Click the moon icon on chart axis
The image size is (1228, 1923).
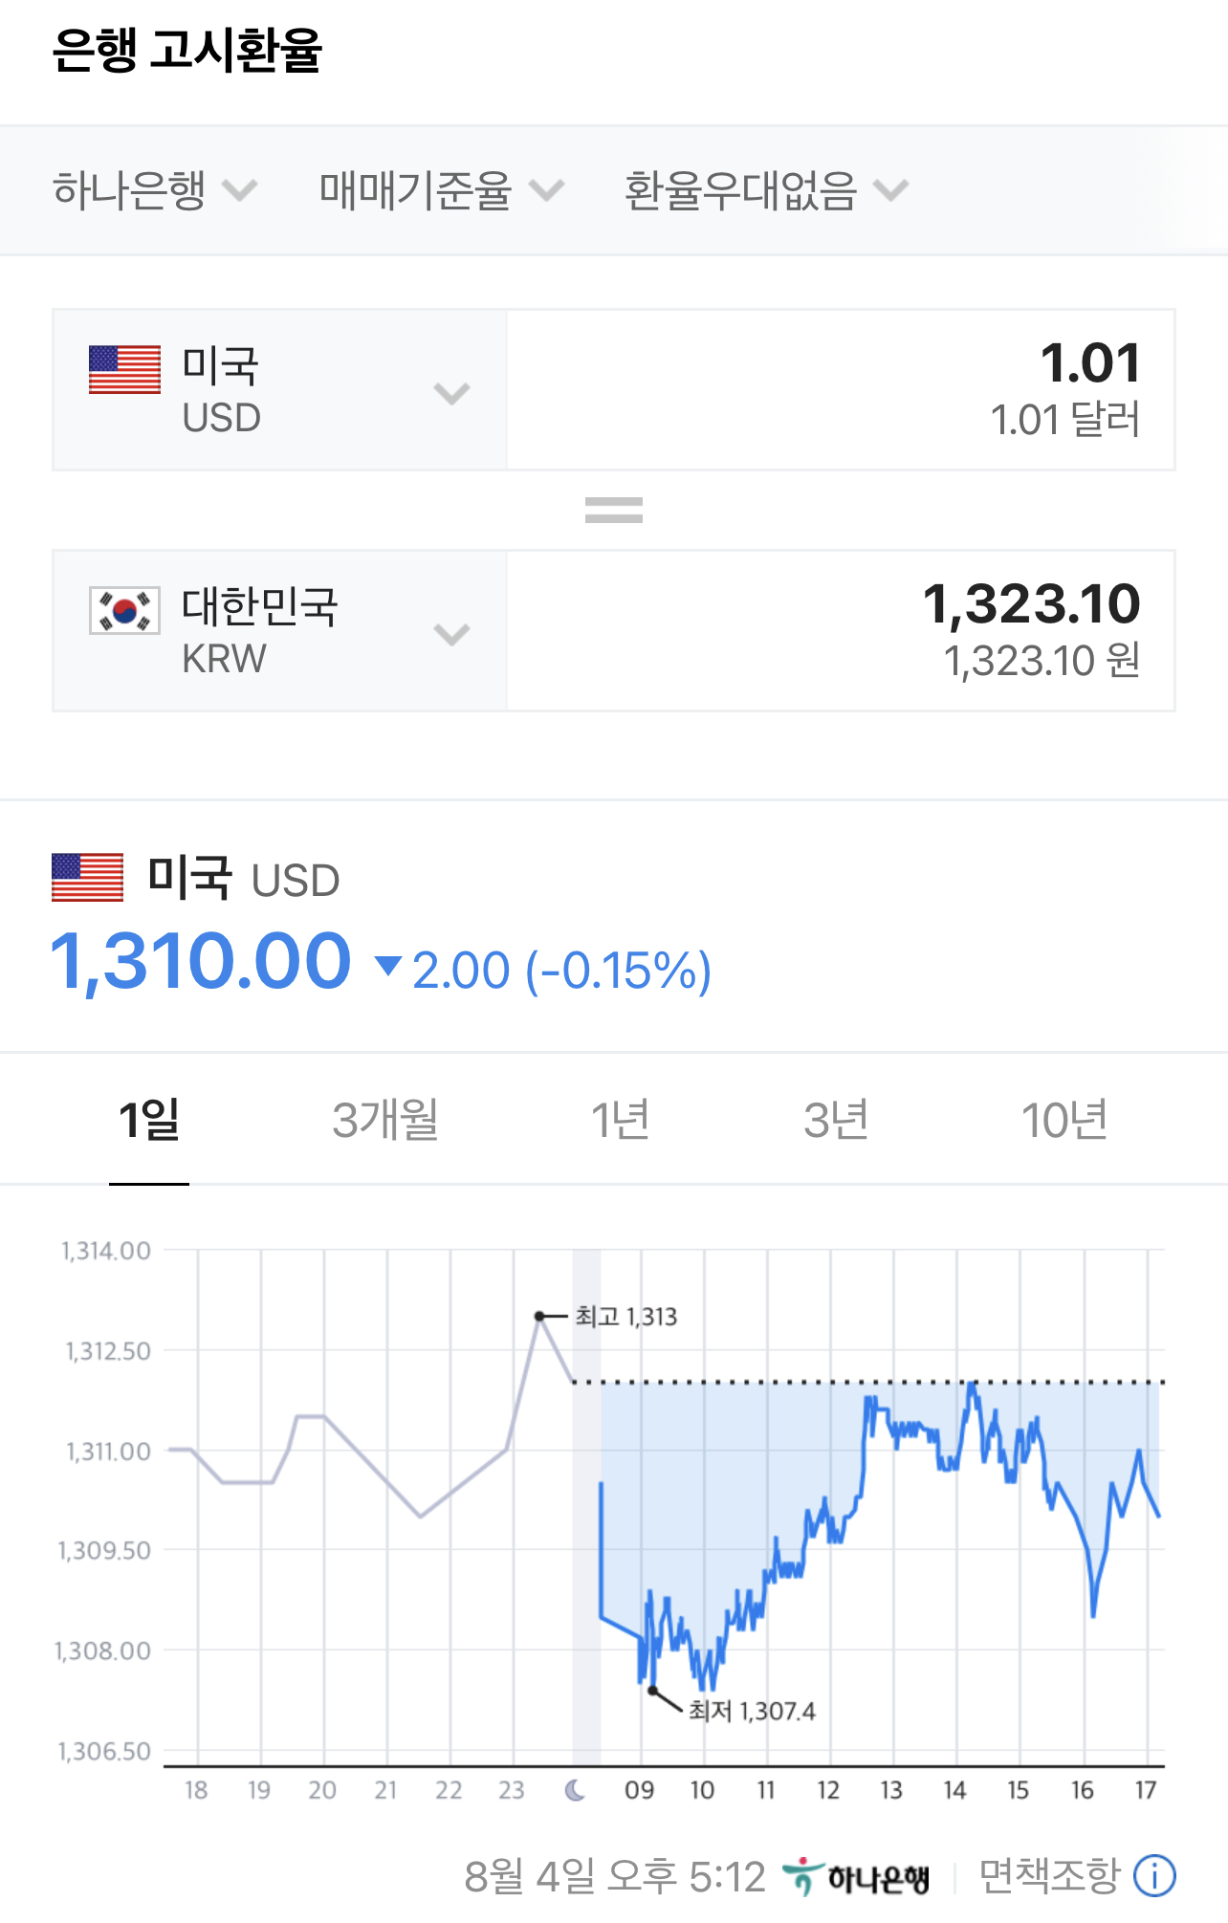click(x=575, y=1790)
